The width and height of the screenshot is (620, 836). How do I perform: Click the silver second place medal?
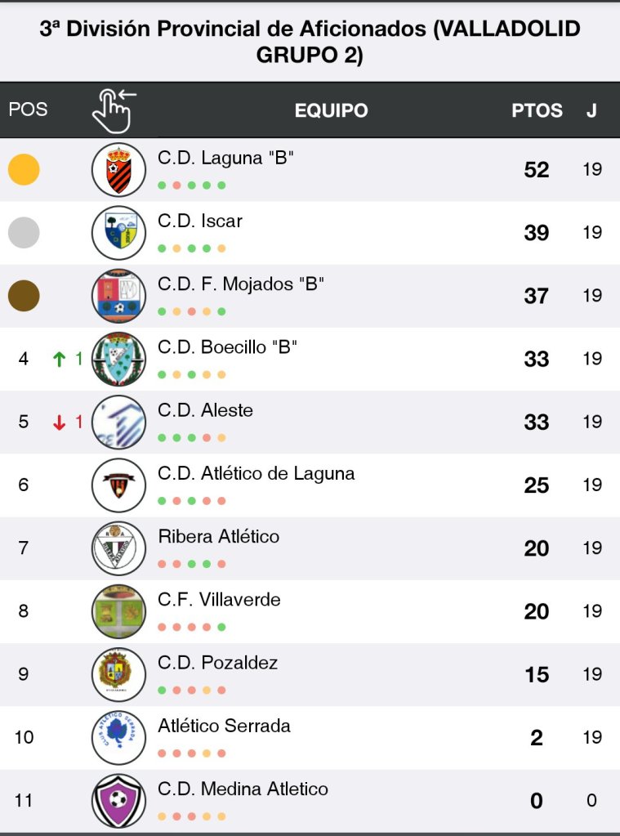24,232
